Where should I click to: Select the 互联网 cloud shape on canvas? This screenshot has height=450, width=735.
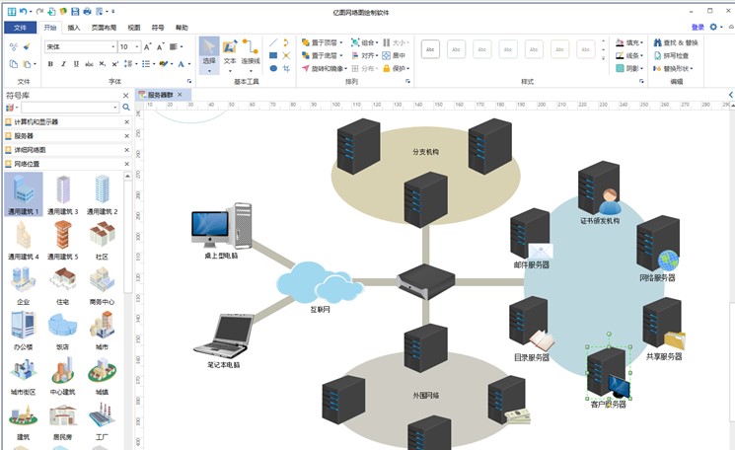320,282
